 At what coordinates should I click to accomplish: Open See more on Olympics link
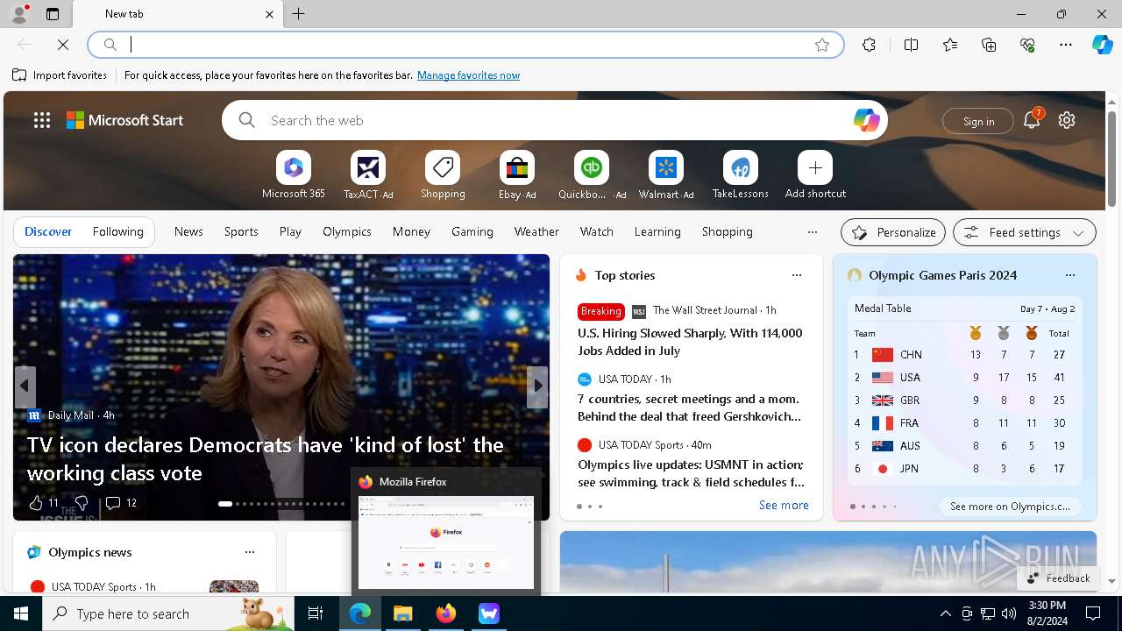1010,506
